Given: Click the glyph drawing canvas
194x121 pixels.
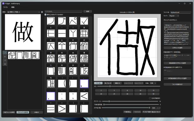Looking at the screenshot, I should [127, 48].
